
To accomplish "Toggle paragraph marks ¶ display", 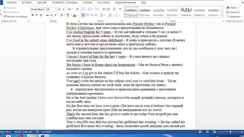I will (120, 9).
